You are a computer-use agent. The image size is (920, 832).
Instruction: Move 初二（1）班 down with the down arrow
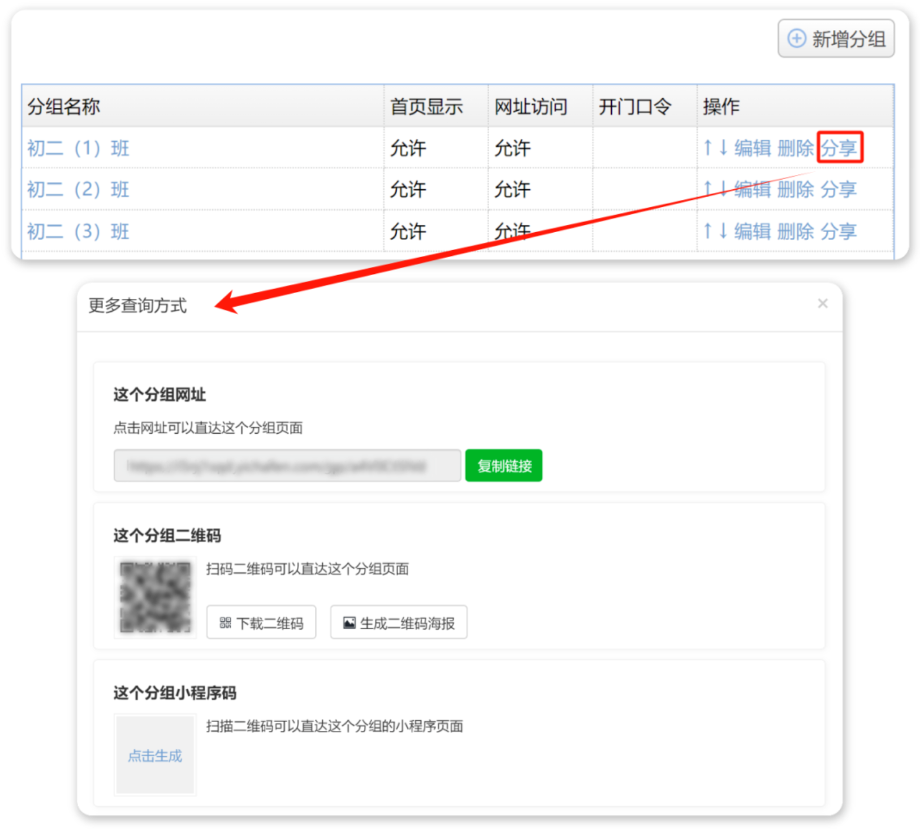[x=723, y=148]
